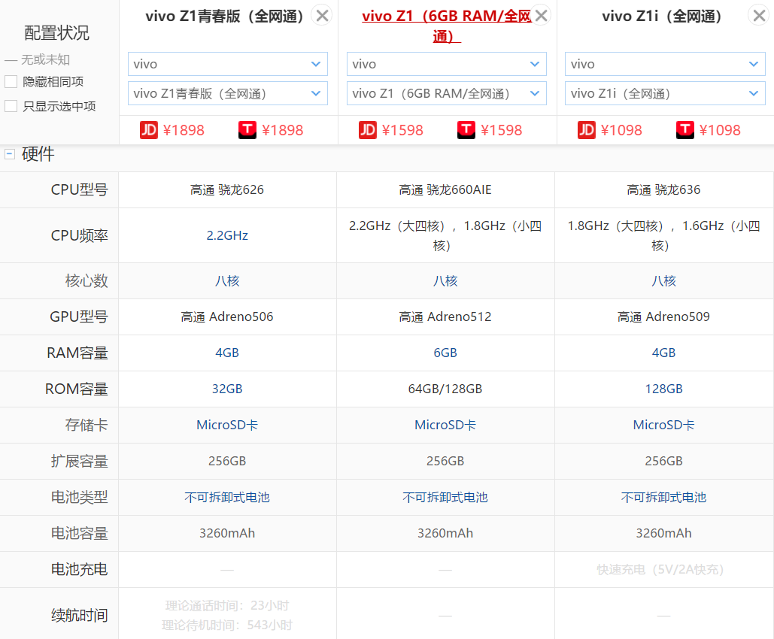Click the JD icon under vivo Z1青春版
This screenshot has width=774, height=639.
pos(149,130)
